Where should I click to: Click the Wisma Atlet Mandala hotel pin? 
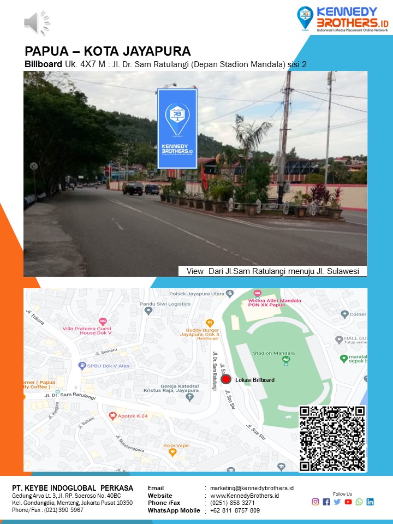coord(257,294)
